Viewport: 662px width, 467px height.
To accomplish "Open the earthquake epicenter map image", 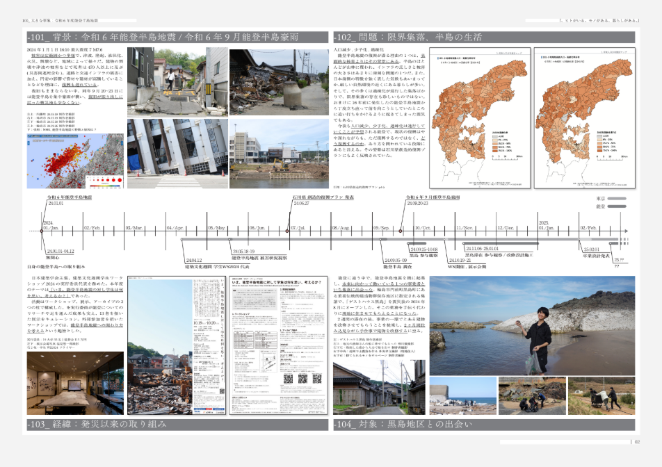I will pyautogui.click(x=75, y=161).
